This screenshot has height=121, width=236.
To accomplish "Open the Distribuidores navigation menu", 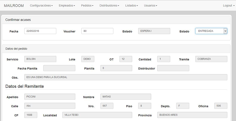I will [x=109, y=6].
